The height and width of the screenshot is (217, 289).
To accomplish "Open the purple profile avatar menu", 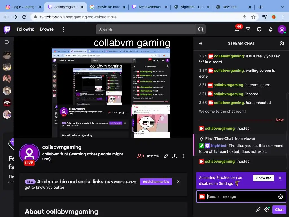I will [x=282, y=29].
